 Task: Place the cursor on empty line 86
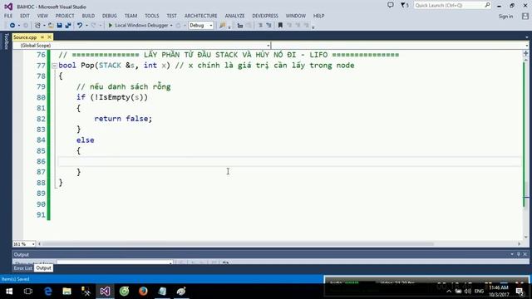coord(289,161)
